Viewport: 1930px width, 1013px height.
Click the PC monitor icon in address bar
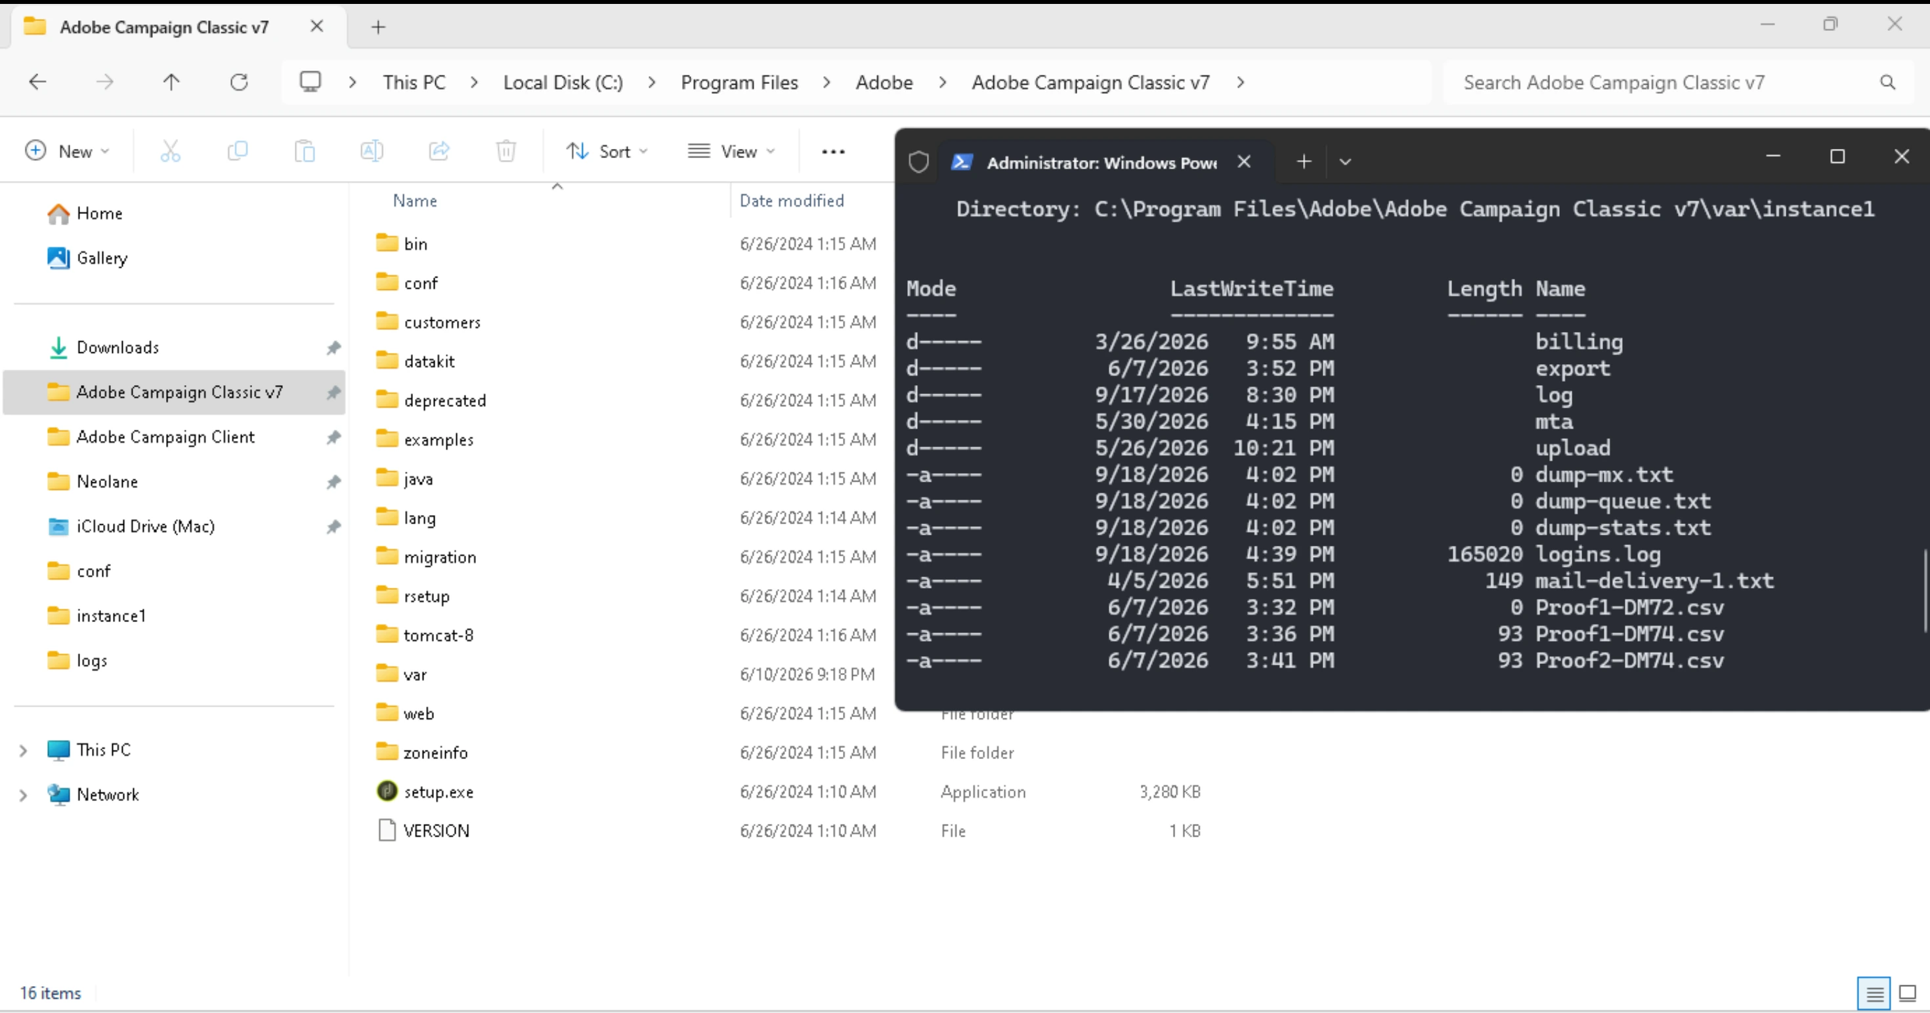click(x=310, y=81)
